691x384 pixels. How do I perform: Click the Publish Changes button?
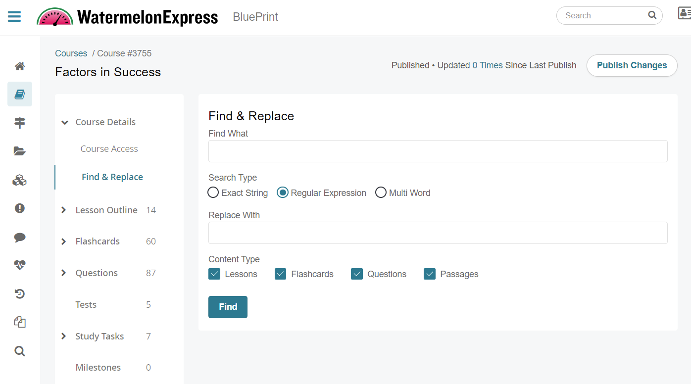pyautogui.click(x=632, y=65)
